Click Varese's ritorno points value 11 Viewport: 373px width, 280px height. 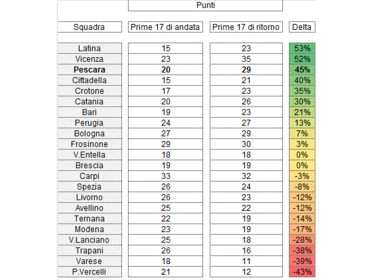click(x=246, y=261)
